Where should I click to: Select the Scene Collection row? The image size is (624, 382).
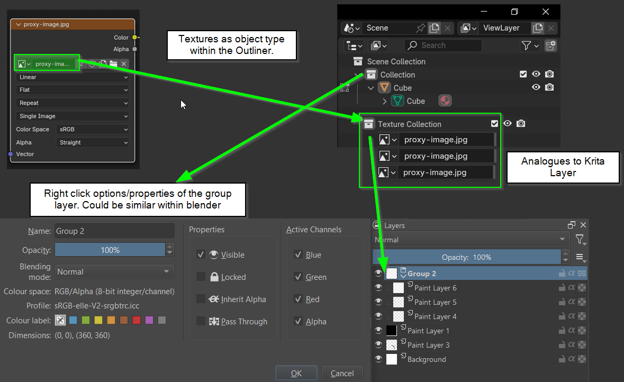point(396,62)
